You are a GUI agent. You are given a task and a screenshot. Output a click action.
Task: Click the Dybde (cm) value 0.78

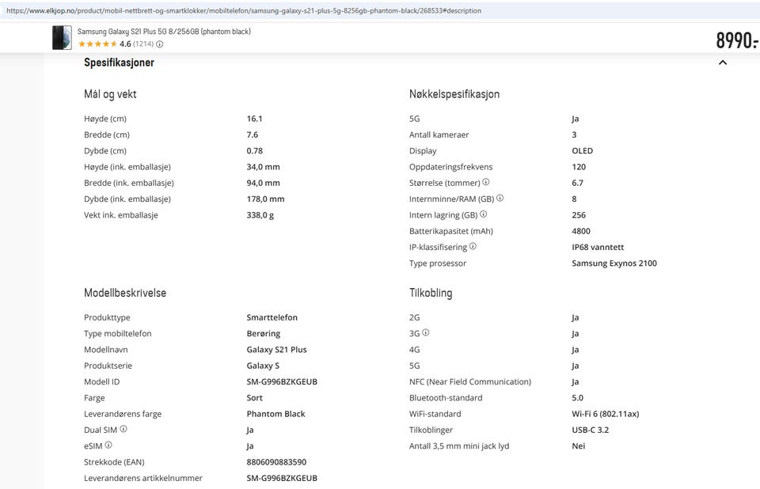pyautogui.click(x=254, y=150)
